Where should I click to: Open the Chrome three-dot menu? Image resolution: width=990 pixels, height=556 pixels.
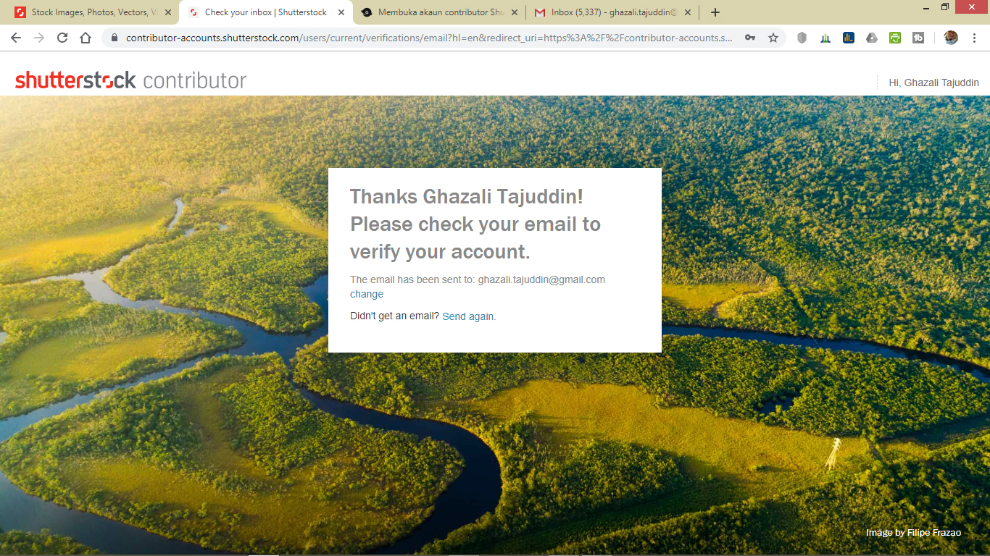[974, 38]
